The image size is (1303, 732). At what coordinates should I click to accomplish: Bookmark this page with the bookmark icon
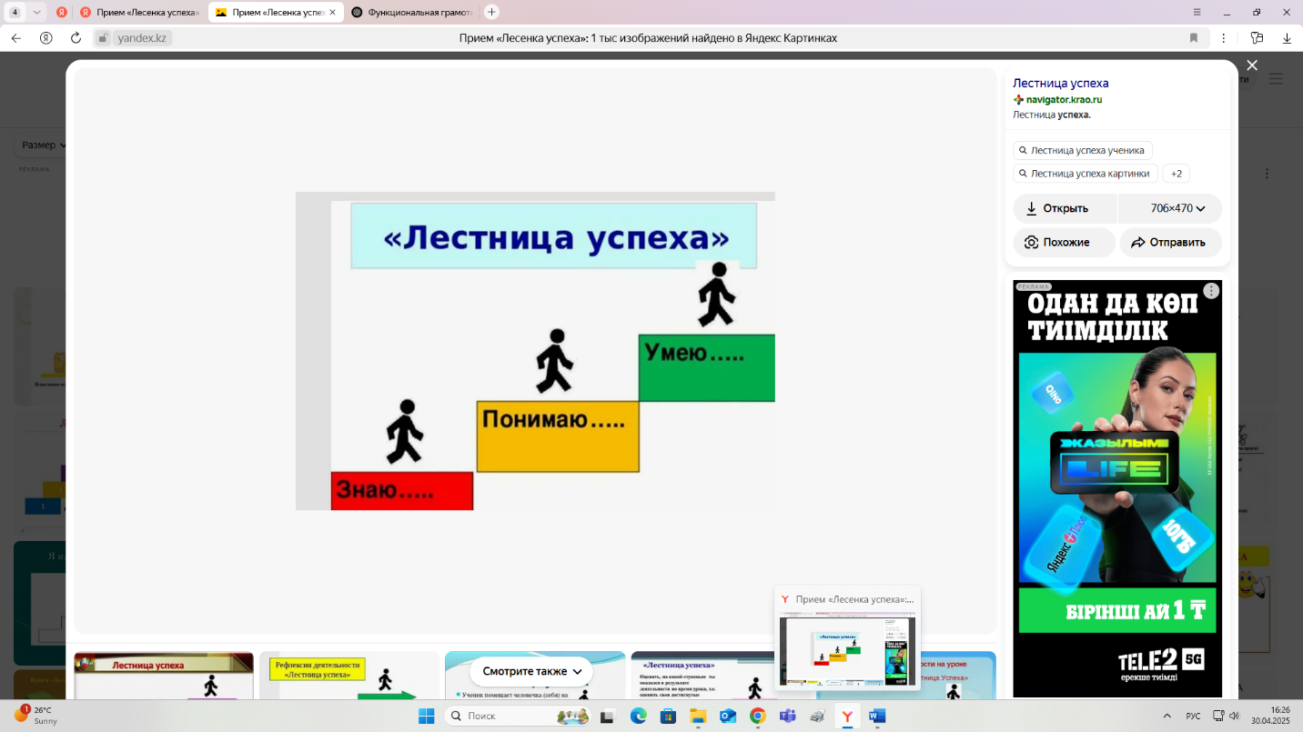tap(1194, 38)
